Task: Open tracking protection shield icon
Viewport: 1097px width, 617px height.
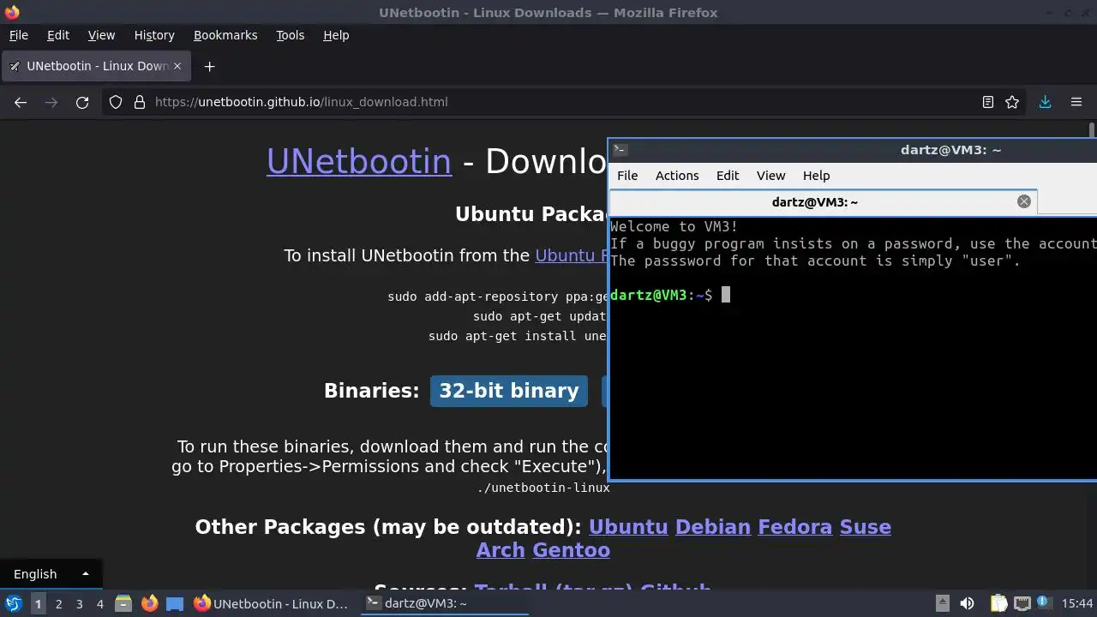Action: (x=117, y=102)
